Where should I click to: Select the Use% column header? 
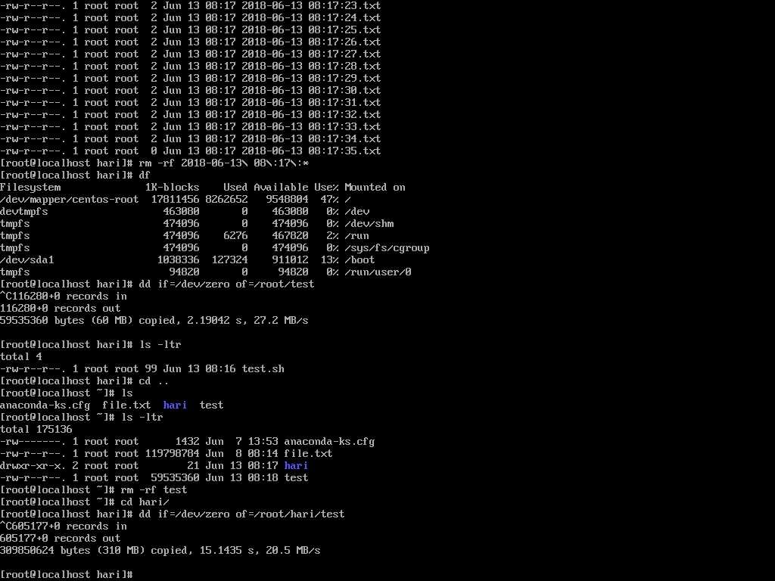pyautogui.click(x=326, y=188)
